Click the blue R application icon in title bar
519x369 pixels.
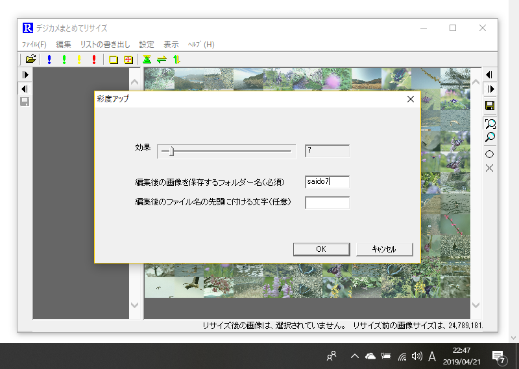pos(28,28)
